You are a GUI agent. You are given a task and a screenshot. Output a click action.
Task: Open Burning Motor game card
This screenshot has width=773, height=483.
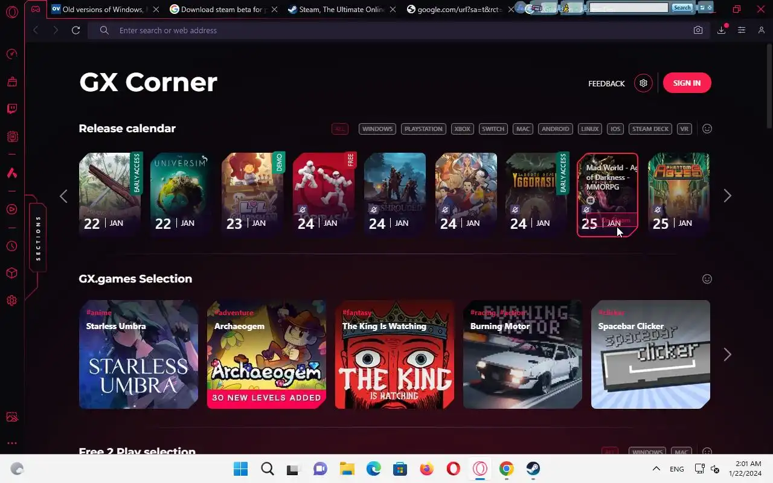pos(522,354)
